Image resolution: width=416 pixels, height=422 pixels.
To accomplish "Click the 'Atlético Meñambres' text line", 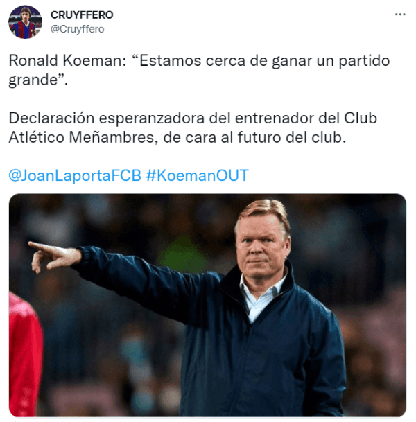I will [x=81, y=137].
